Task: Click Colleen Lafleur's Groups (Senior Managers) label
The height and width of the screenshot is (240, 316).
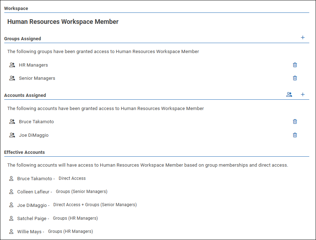Action: 81,192
